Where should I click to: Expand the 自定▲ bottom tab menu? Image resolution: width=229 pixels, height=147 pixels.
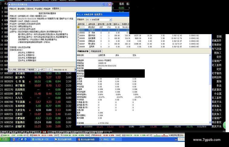pyautogui.click(x=58, y=132)
